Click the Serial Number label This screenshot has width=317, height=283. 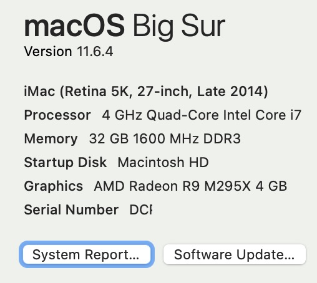[x=71, y=209]
